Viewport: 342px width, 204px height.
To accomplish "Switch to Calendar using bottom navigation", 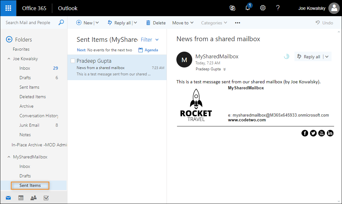I will [21, 197].
